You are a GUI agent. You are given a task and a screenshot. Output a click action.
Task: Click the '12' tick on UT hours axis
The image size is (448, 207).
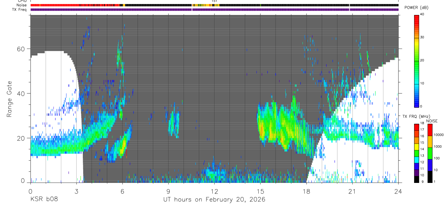214,191
